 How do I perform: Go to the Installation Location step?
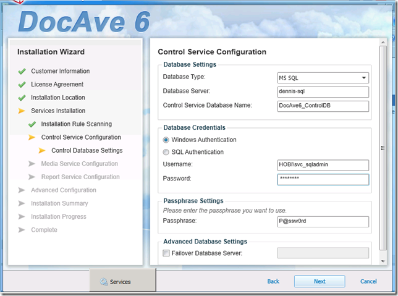click(58, 98)
